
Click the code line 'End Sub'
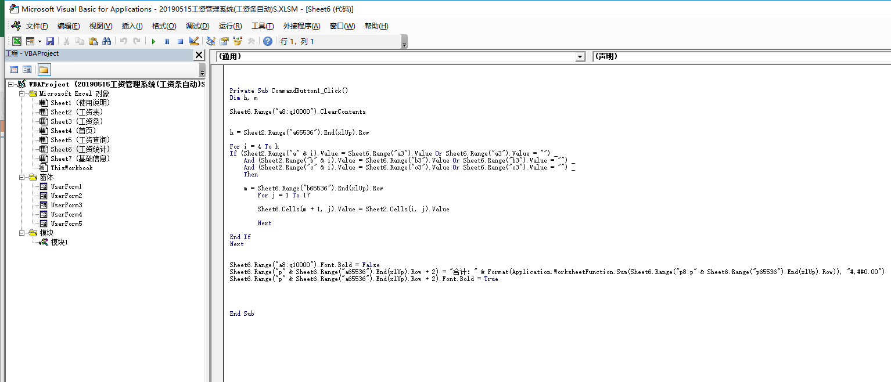242,313
